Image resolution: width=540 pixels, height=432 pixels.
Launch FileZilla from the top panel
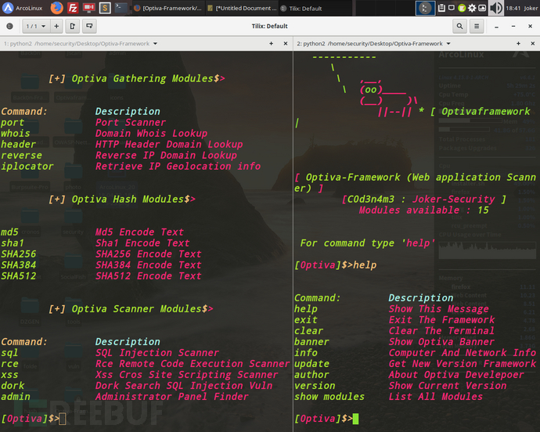73,8
